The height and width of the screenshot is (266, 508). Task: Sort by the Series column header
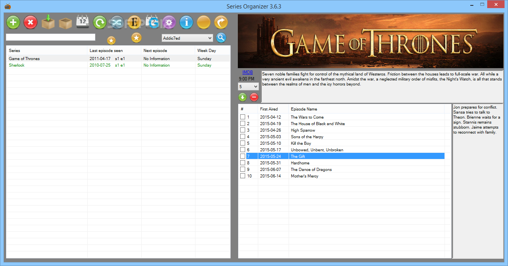47,50
